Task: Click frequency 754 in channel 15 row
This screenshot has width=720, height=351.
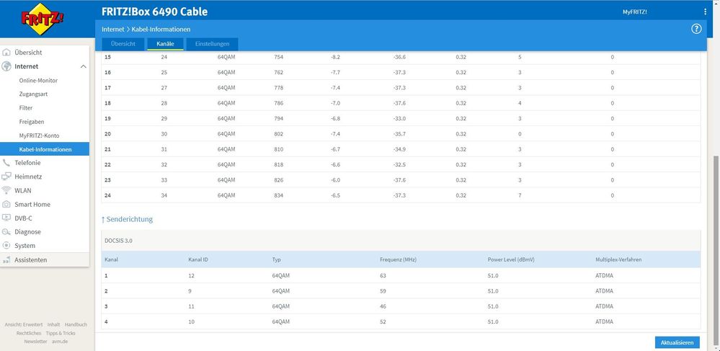Action: pos(279,58)
